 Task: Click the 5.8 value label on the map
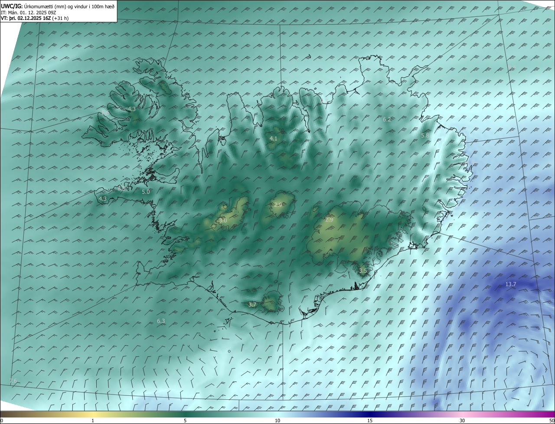(x=425, y=135)
